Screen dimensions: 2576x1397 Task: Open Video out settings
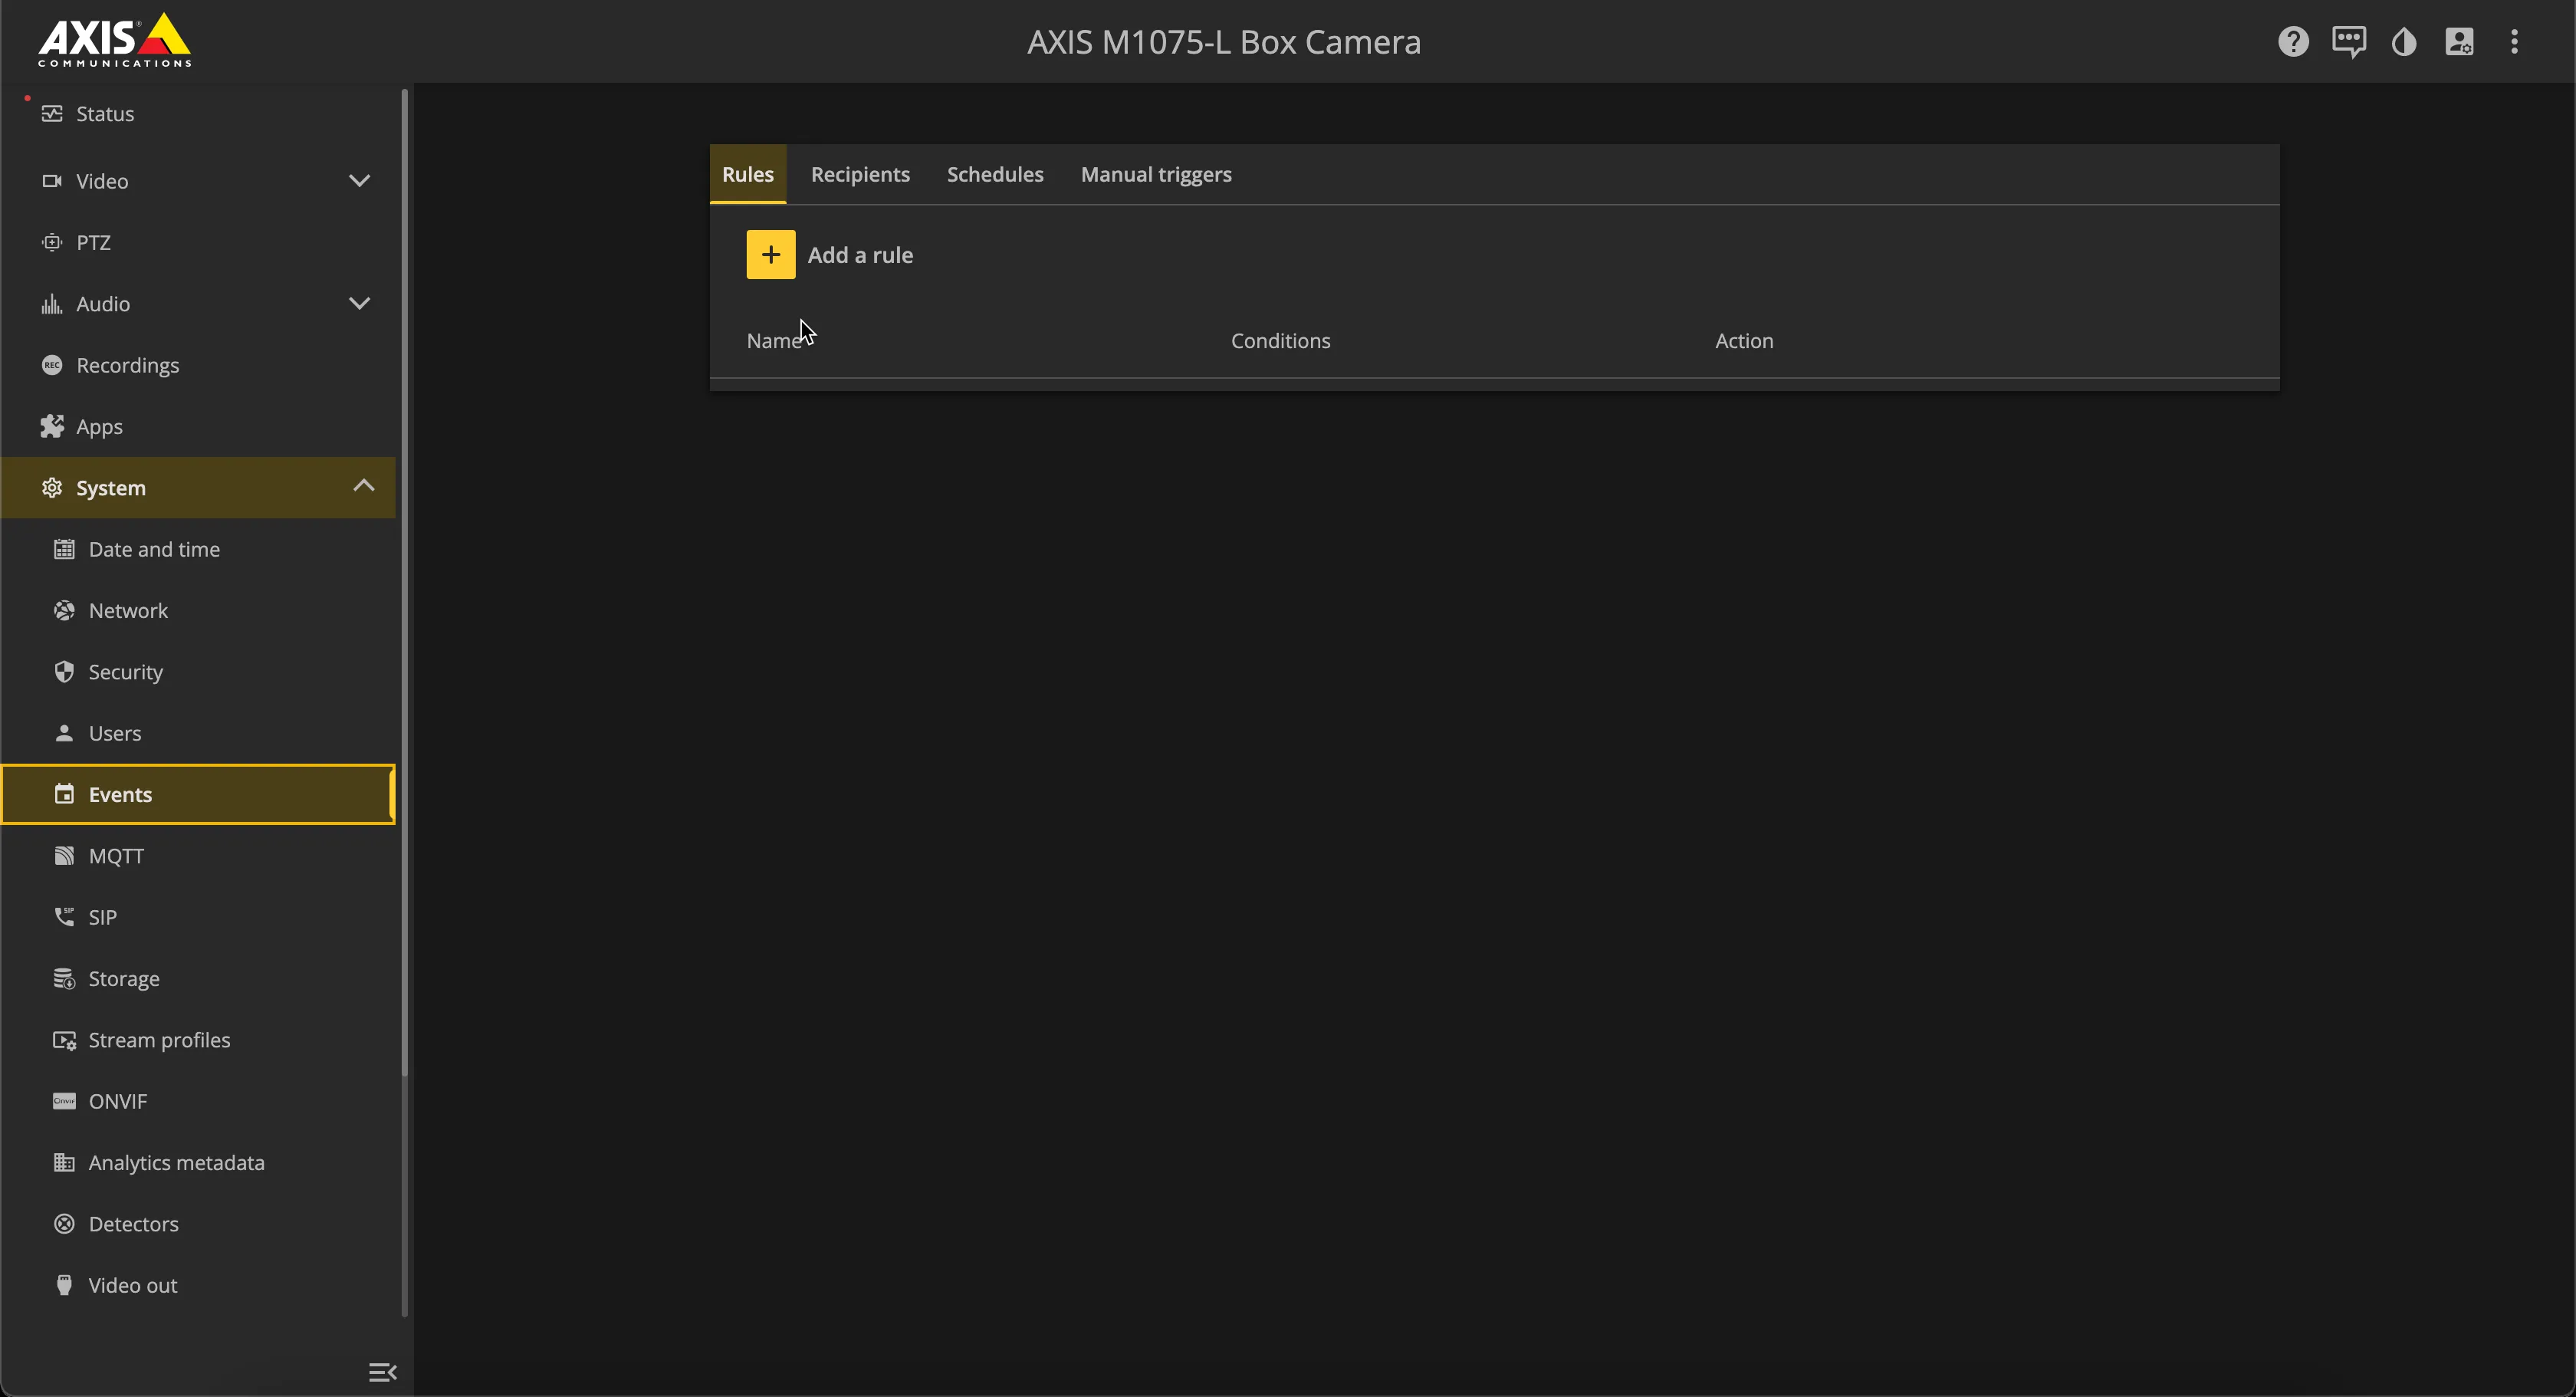coord(198,1285)
